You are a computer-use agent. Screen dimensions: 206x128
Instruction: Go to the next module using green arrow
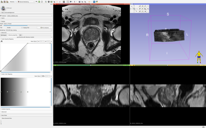click(39, 2)
